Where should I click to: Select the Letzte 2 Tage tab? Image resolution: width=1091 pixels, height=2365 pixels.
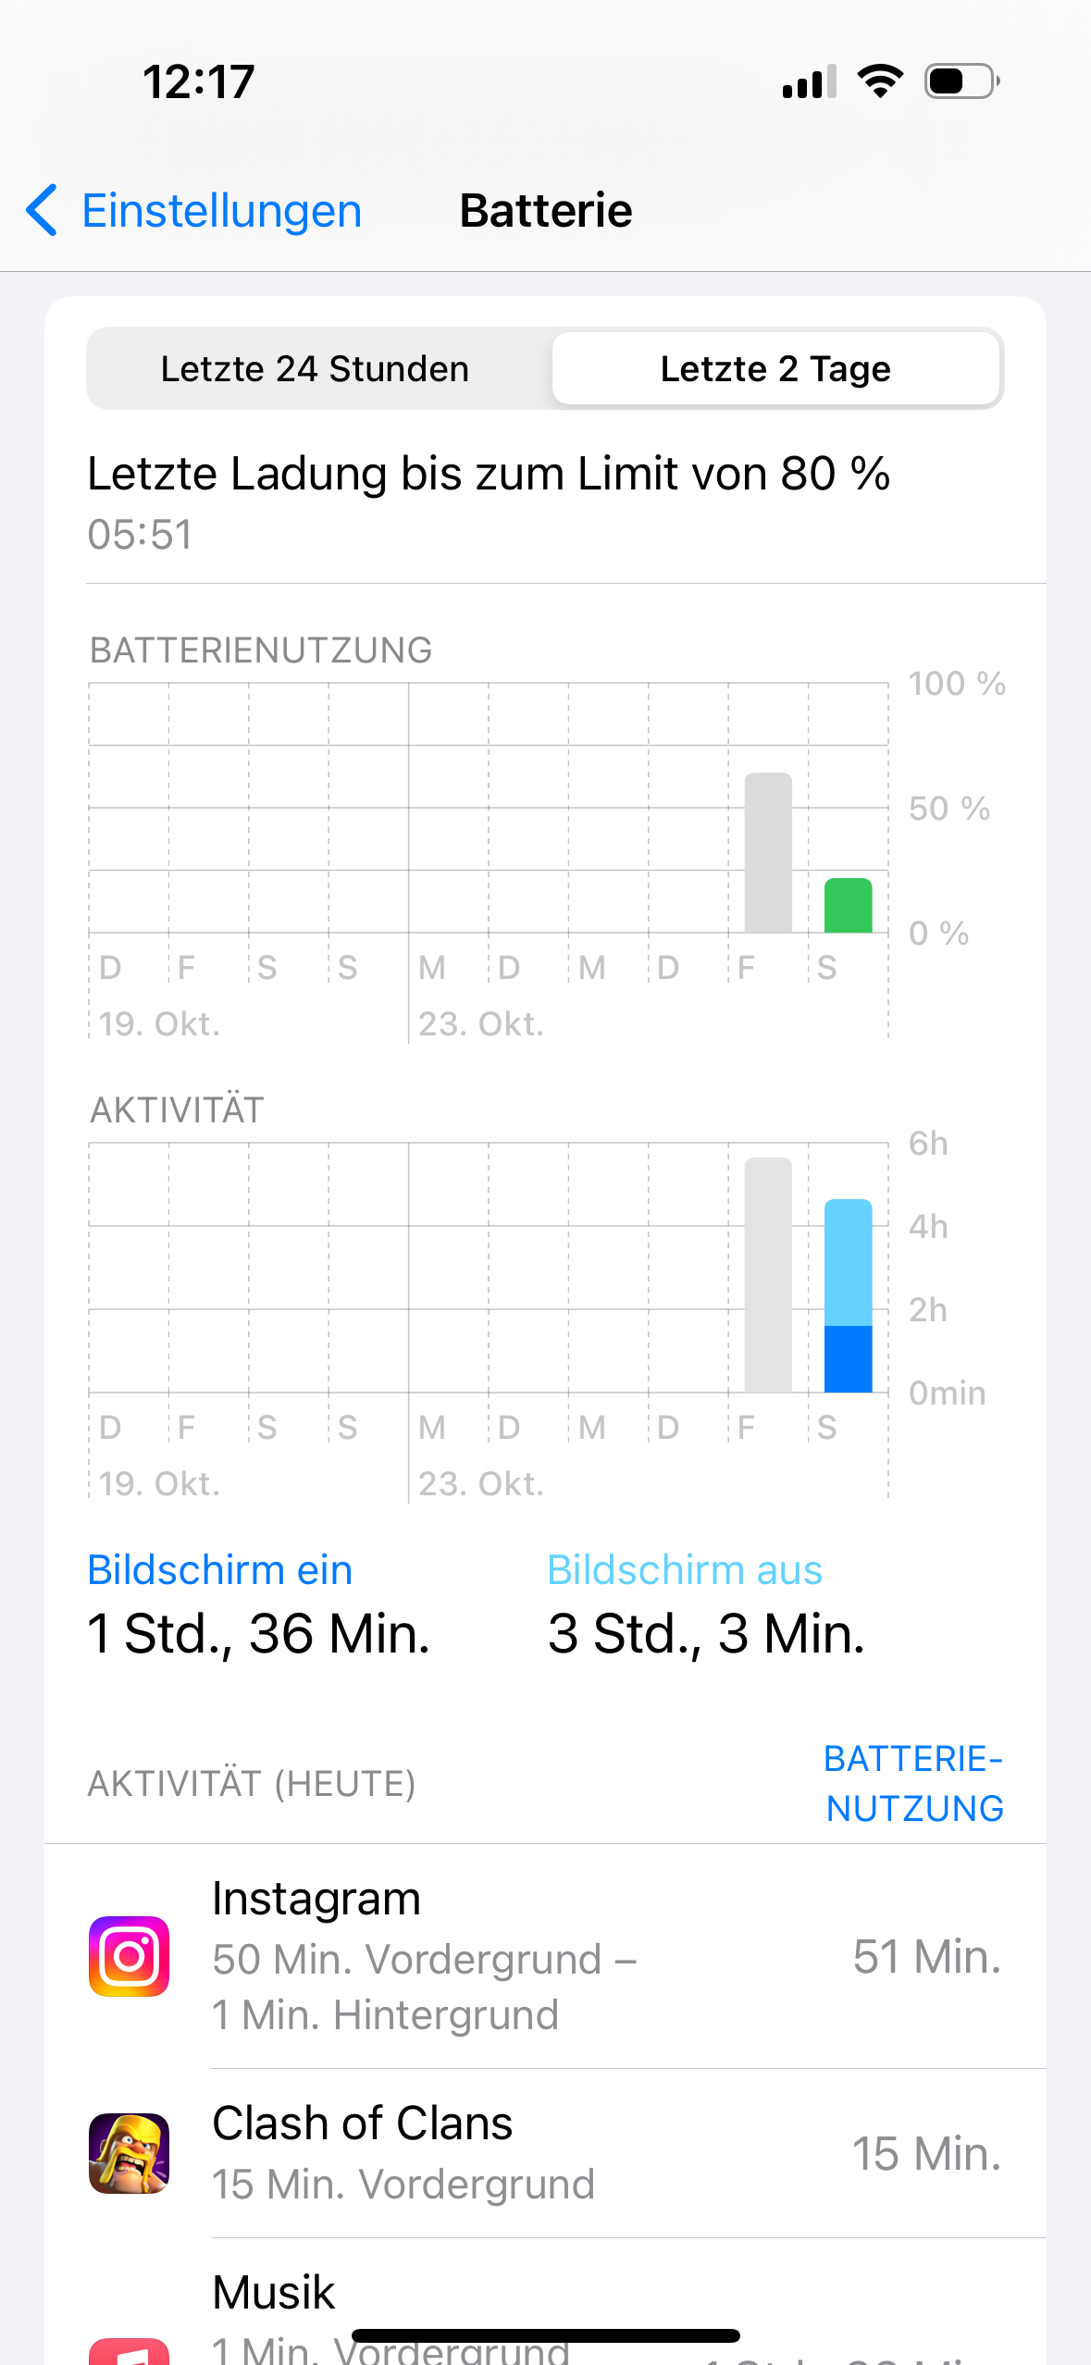coord(775,369)
